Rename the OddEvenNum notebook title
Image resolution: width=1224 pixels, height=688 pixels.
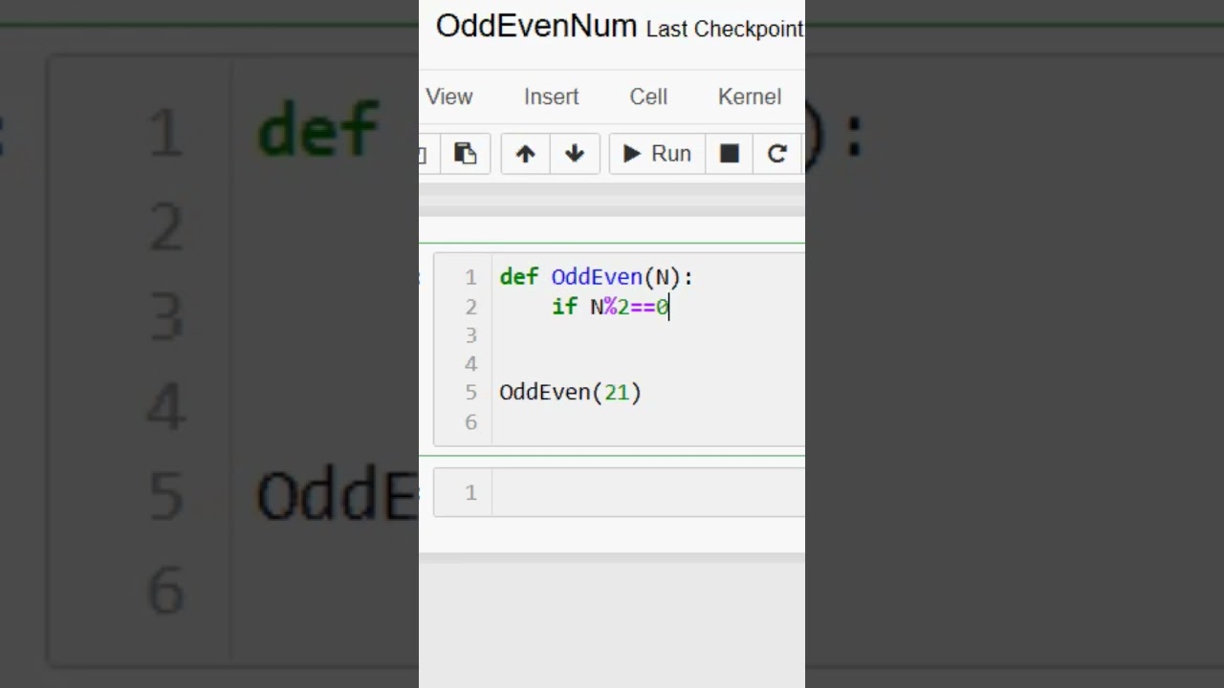(536, 26)
